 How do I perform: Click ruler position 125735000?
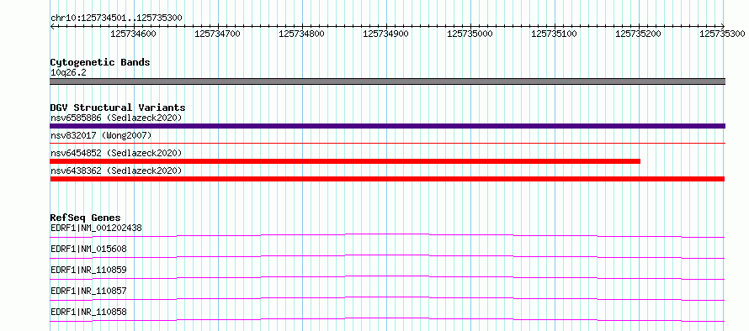click(470, 34)
